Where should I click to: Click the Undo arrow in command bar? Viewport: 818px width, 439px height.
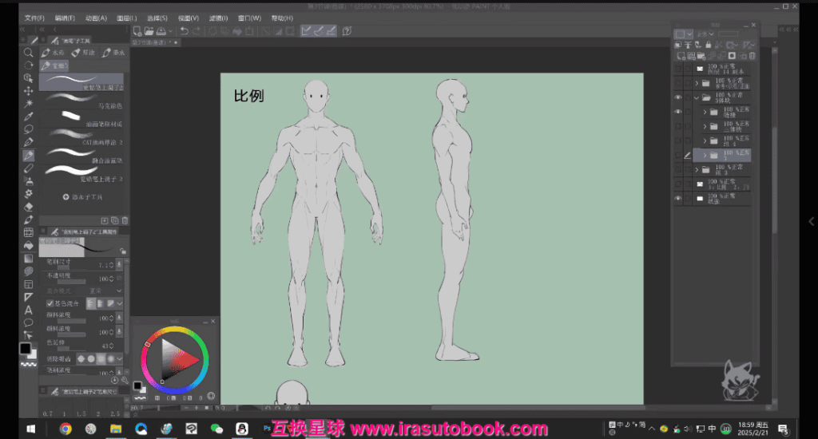pos(184,31)
